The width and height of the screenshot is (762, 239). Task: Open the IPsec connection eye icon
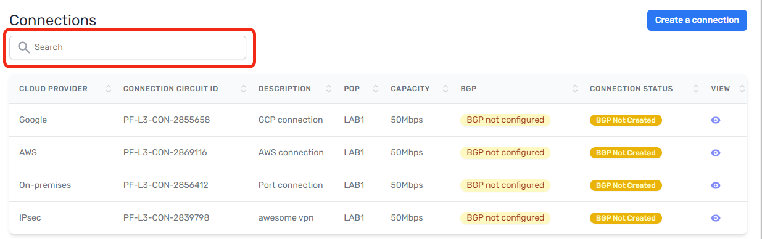pos(716,218)
